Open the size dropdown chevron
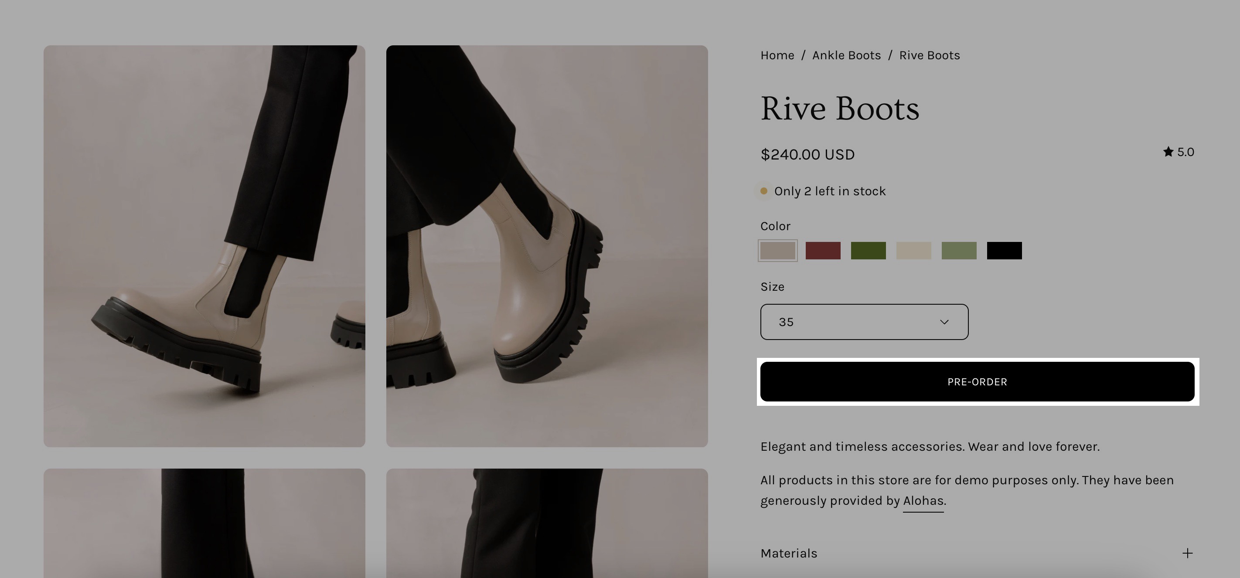Screen dimensions: 1240x578 click(944, 322)
